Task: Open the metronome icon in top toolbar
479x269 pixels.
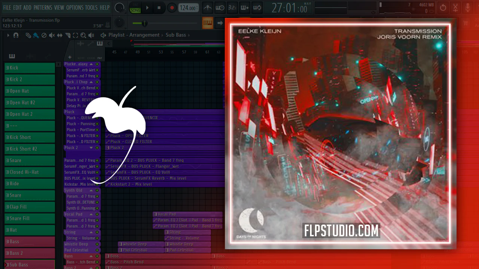Action: [207, 7]
